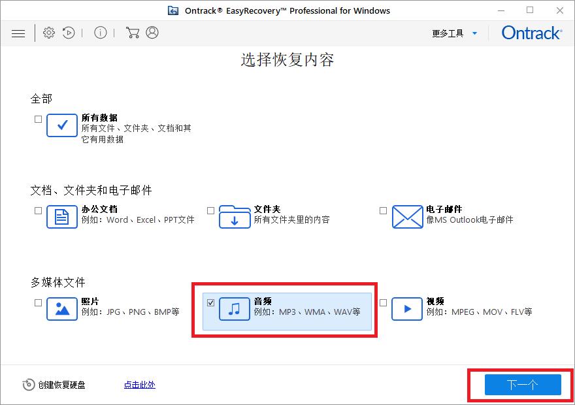Click the session resume/history icon
Screen dimensions: 575x405
[68, 33]
